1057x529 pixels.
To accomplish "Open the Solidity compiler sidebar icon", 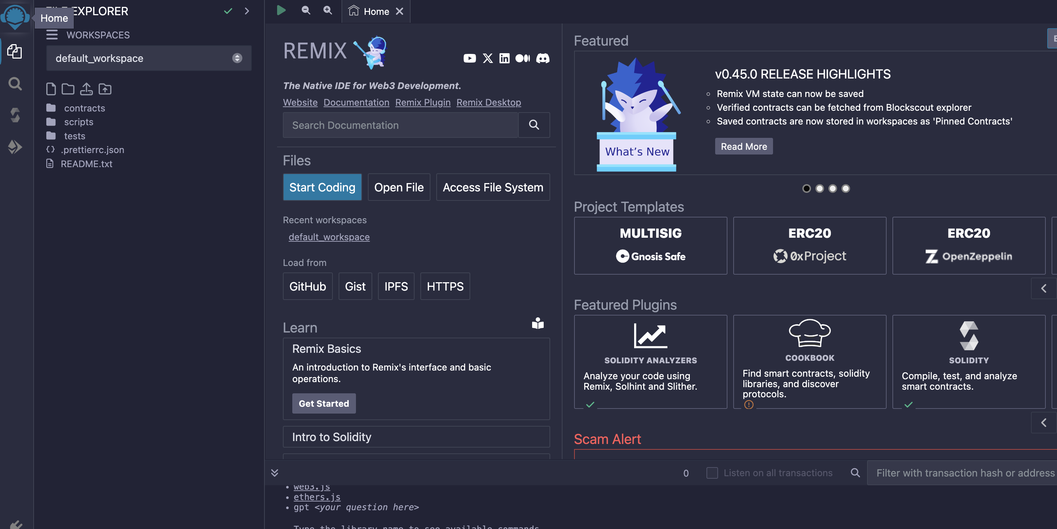I will pos(15,115).
